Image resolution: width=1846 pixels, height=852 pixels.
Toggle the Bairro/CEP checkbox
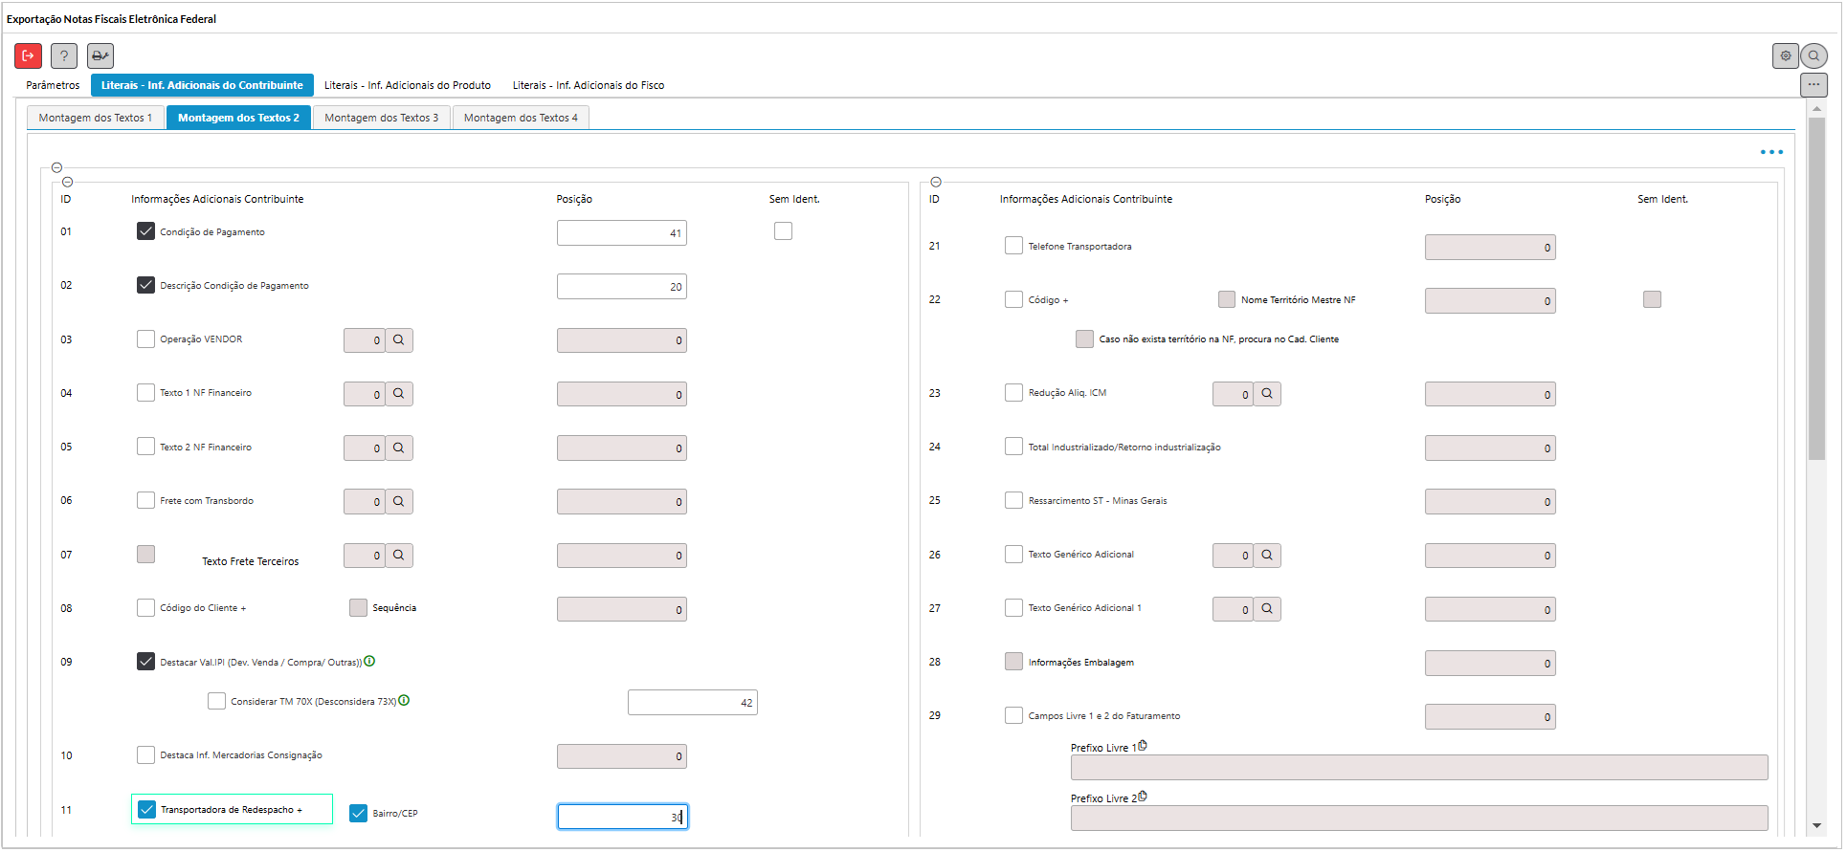pos(359,813)
